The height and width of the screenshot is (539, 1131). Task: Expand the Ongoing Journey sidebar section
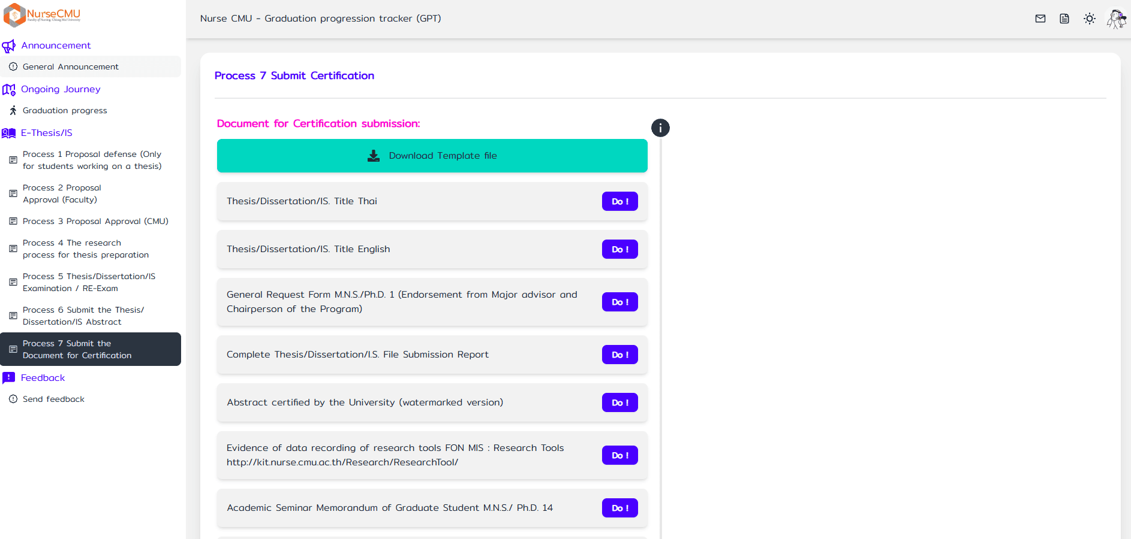61,89
